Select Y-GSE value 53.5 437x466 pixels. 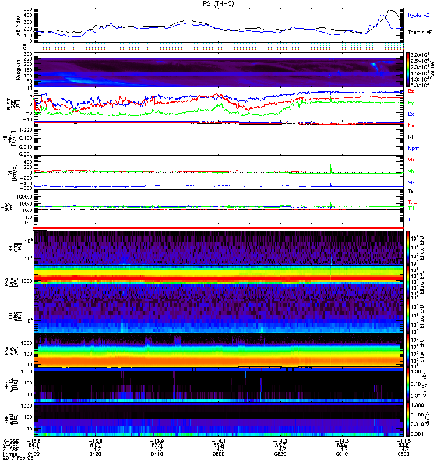pyautogui.click(x=403, y=446)
